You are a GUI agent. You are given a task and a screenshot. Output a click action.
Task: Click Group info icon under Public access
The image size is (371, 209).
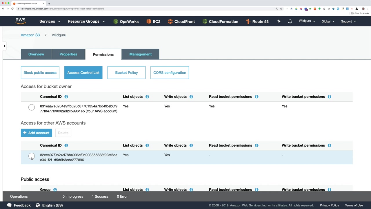point(55,190)
